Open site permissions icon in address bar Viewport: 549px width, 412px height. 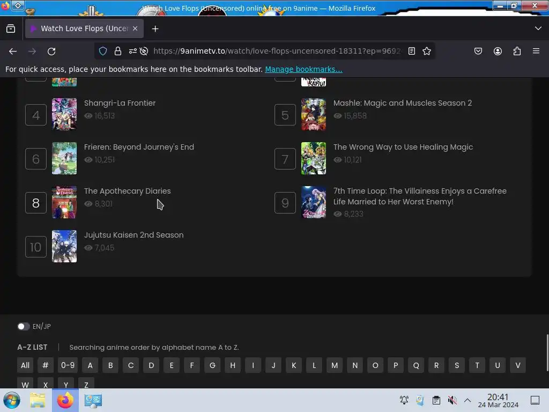click(x=133, y=51)
